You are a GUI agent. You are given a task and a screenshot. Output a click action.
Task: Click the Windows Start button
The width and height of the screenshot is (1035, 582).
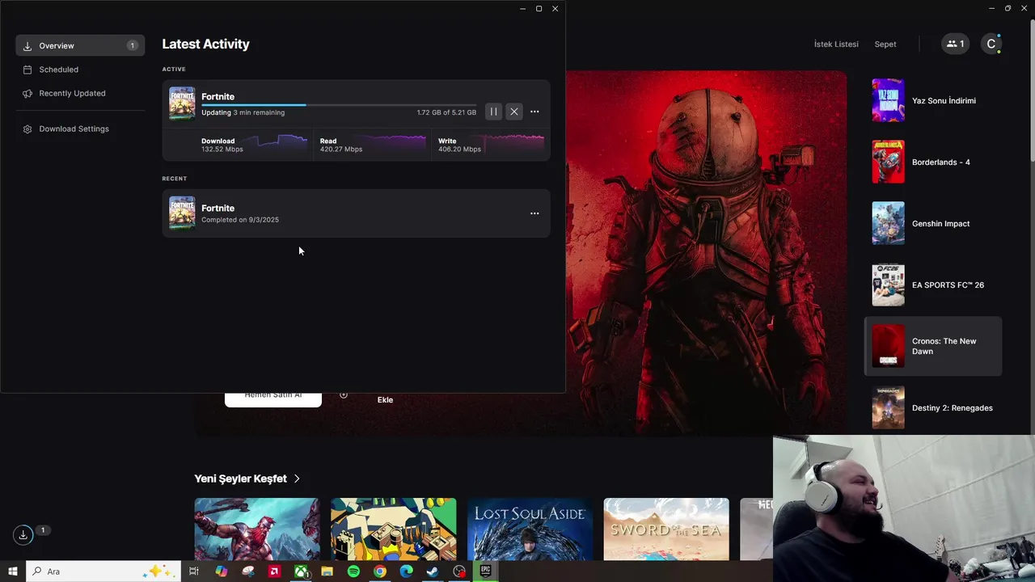click(x=13, y=571)
